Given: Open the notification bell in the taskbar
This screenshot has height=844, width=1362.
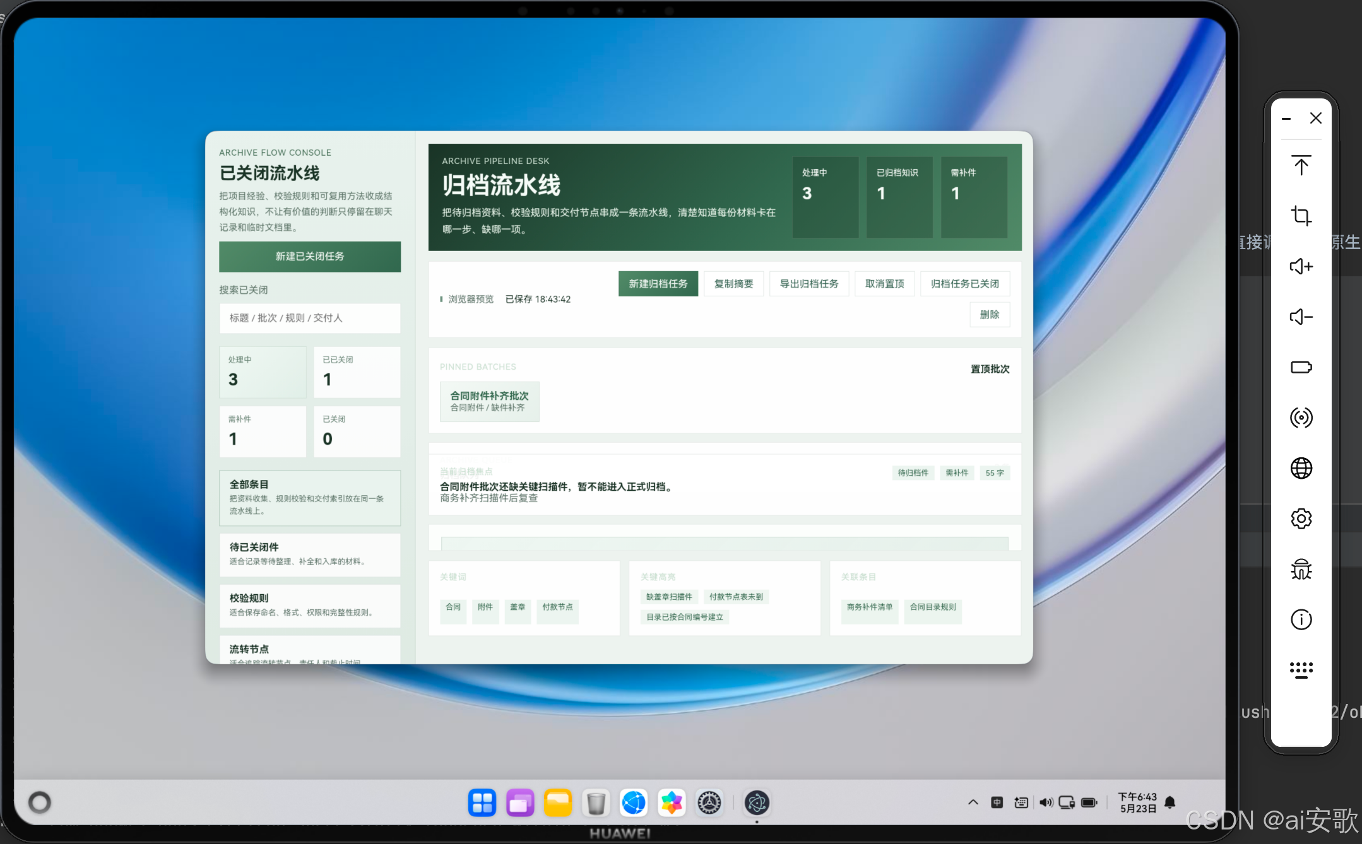Looking at the screenshot, I should click(x=1170, y=802).
